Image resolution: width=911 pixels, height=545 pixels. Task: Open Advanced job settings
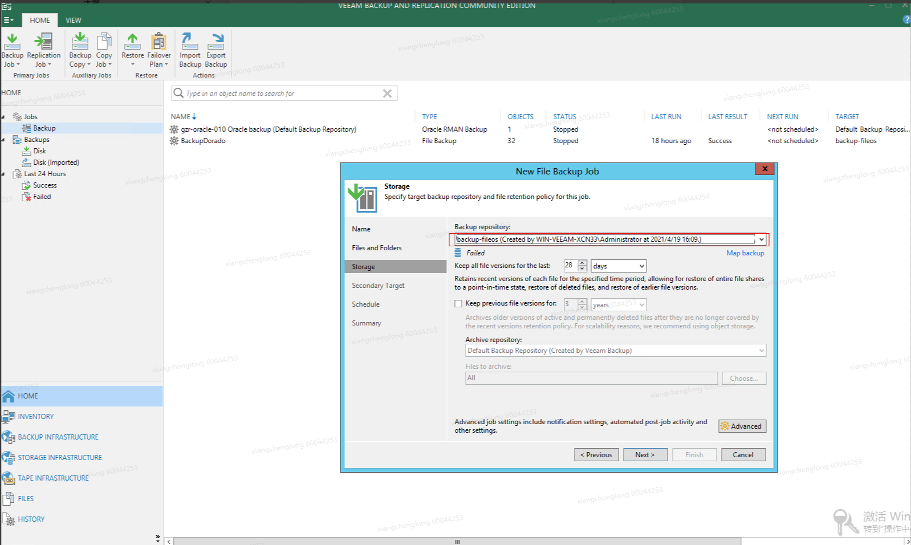click(742, 426)
